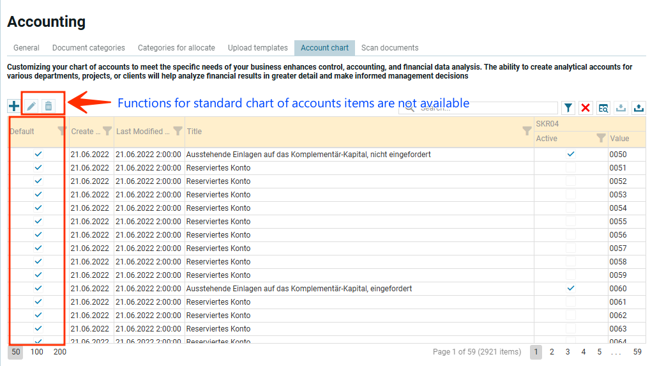The width and height of the screenshot is (650, 366).
Task: Jump to last page 59
Action: 637,352
